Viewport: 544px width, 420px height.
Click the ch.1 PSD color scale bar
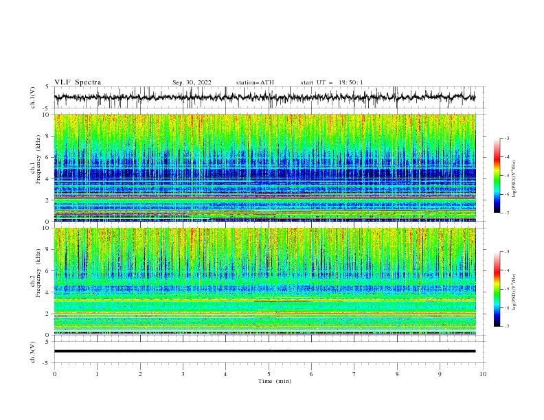pos(497,176)
